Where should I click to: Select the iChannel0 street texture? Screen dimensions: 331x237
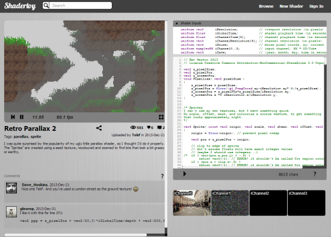tap(191, 203)
